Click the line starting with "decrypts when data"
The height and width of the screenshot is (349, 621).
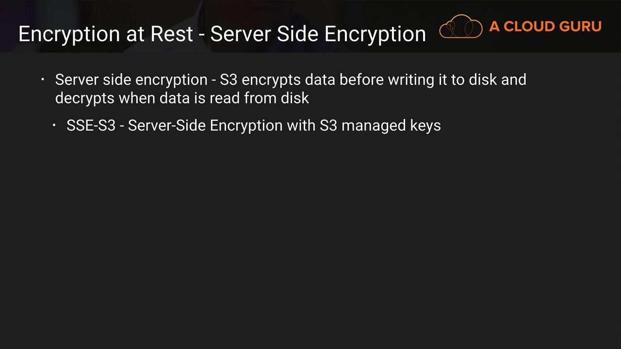tap(182, 98)
